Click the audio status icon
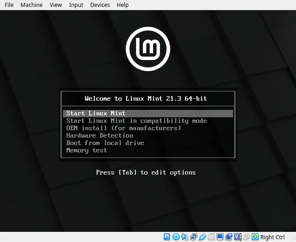 click(185, 237)
